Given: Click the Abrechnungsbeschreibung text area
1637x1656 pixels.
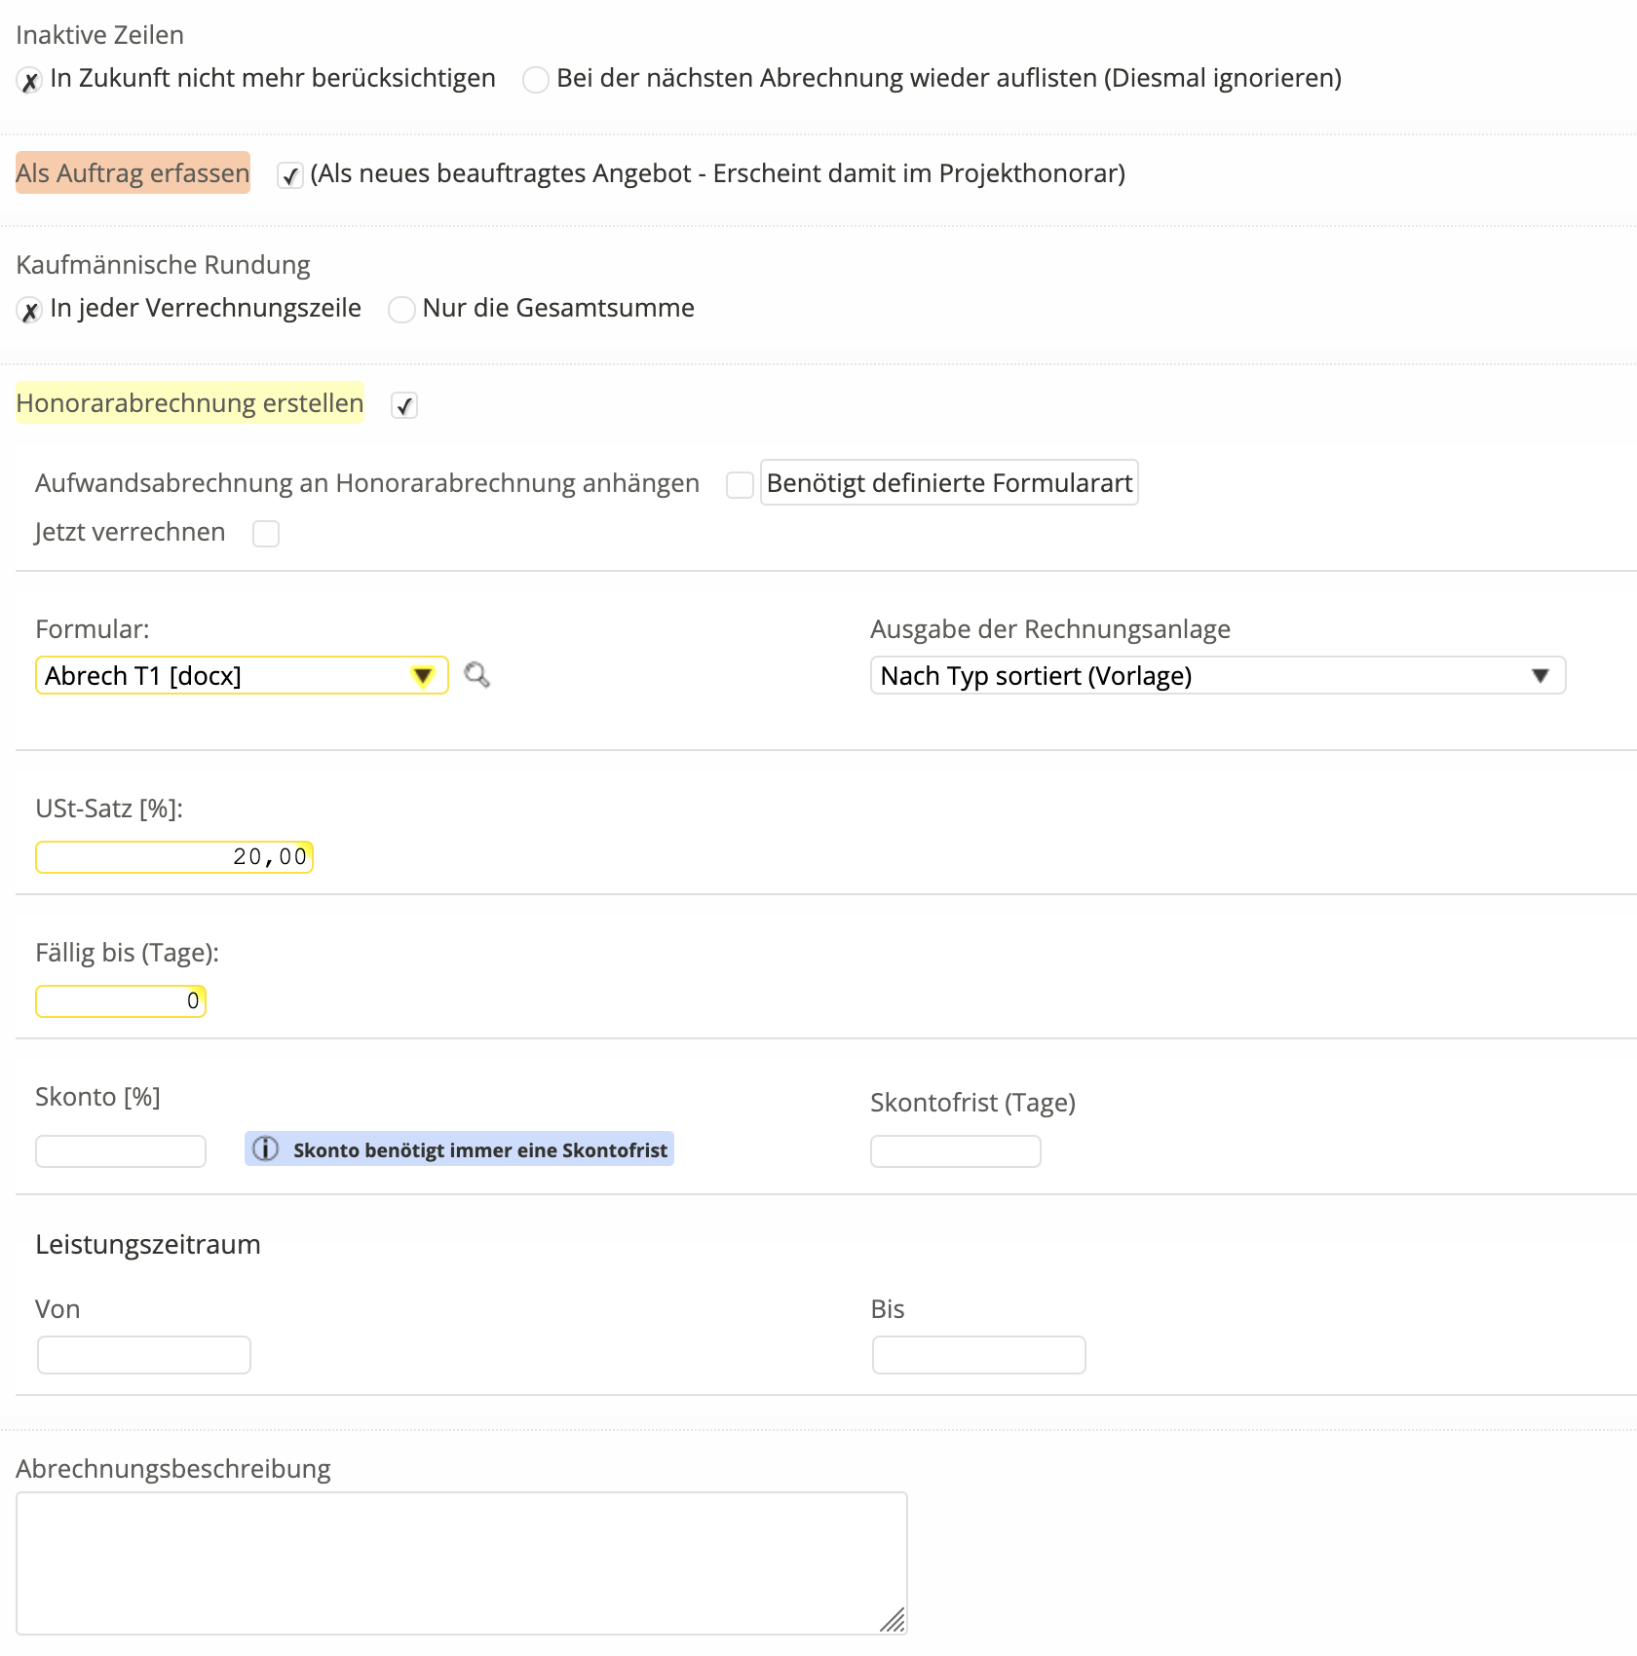Looking at the screenshot, I should pyautogui.click(x=461, y=1562).
